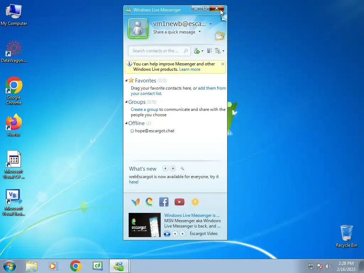Go to previous Escargot video item
This screenshot has width=364, height=273.
pos(175,234)
